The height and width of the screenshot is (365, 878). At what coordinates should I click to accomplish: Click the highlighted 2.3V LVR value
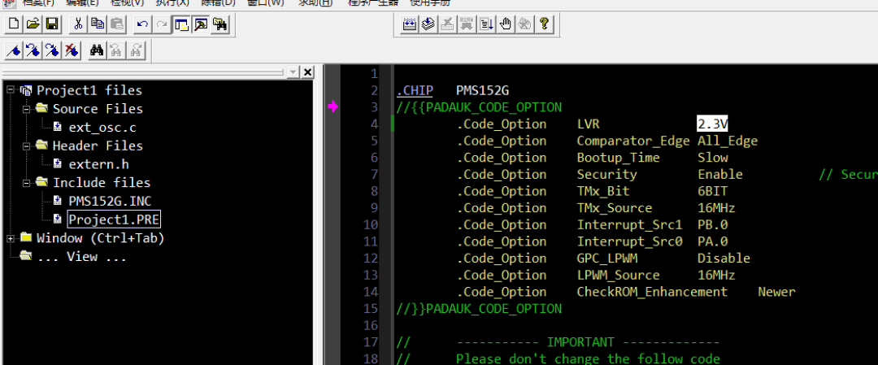tap(712, 124)
